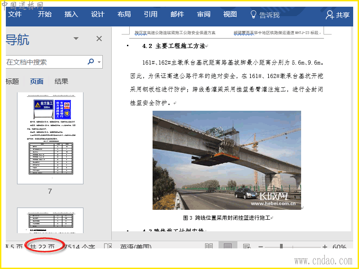Open the 邮件 ribbon tab
Screen dimensions: 359x269
(177, 14)
